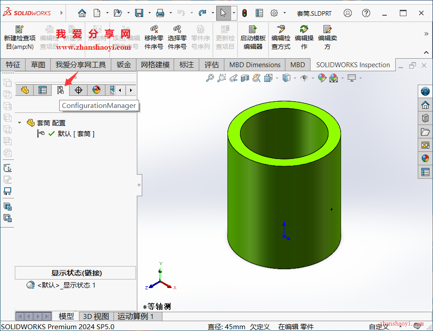This screenshot has width=433, height=331.
Task: Open the 3D 视图 bottom tab
Action: click(96, 316)
